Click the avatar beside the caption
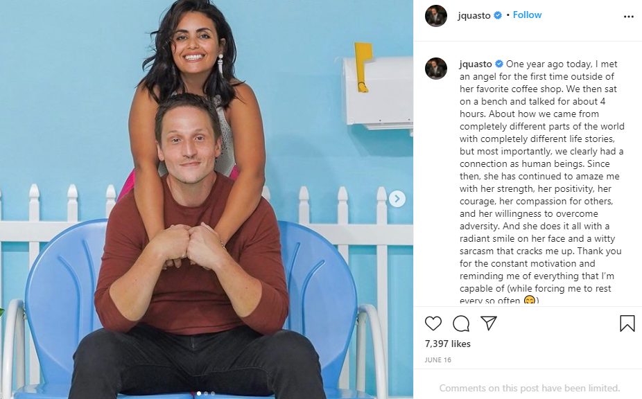 [435, 69]
